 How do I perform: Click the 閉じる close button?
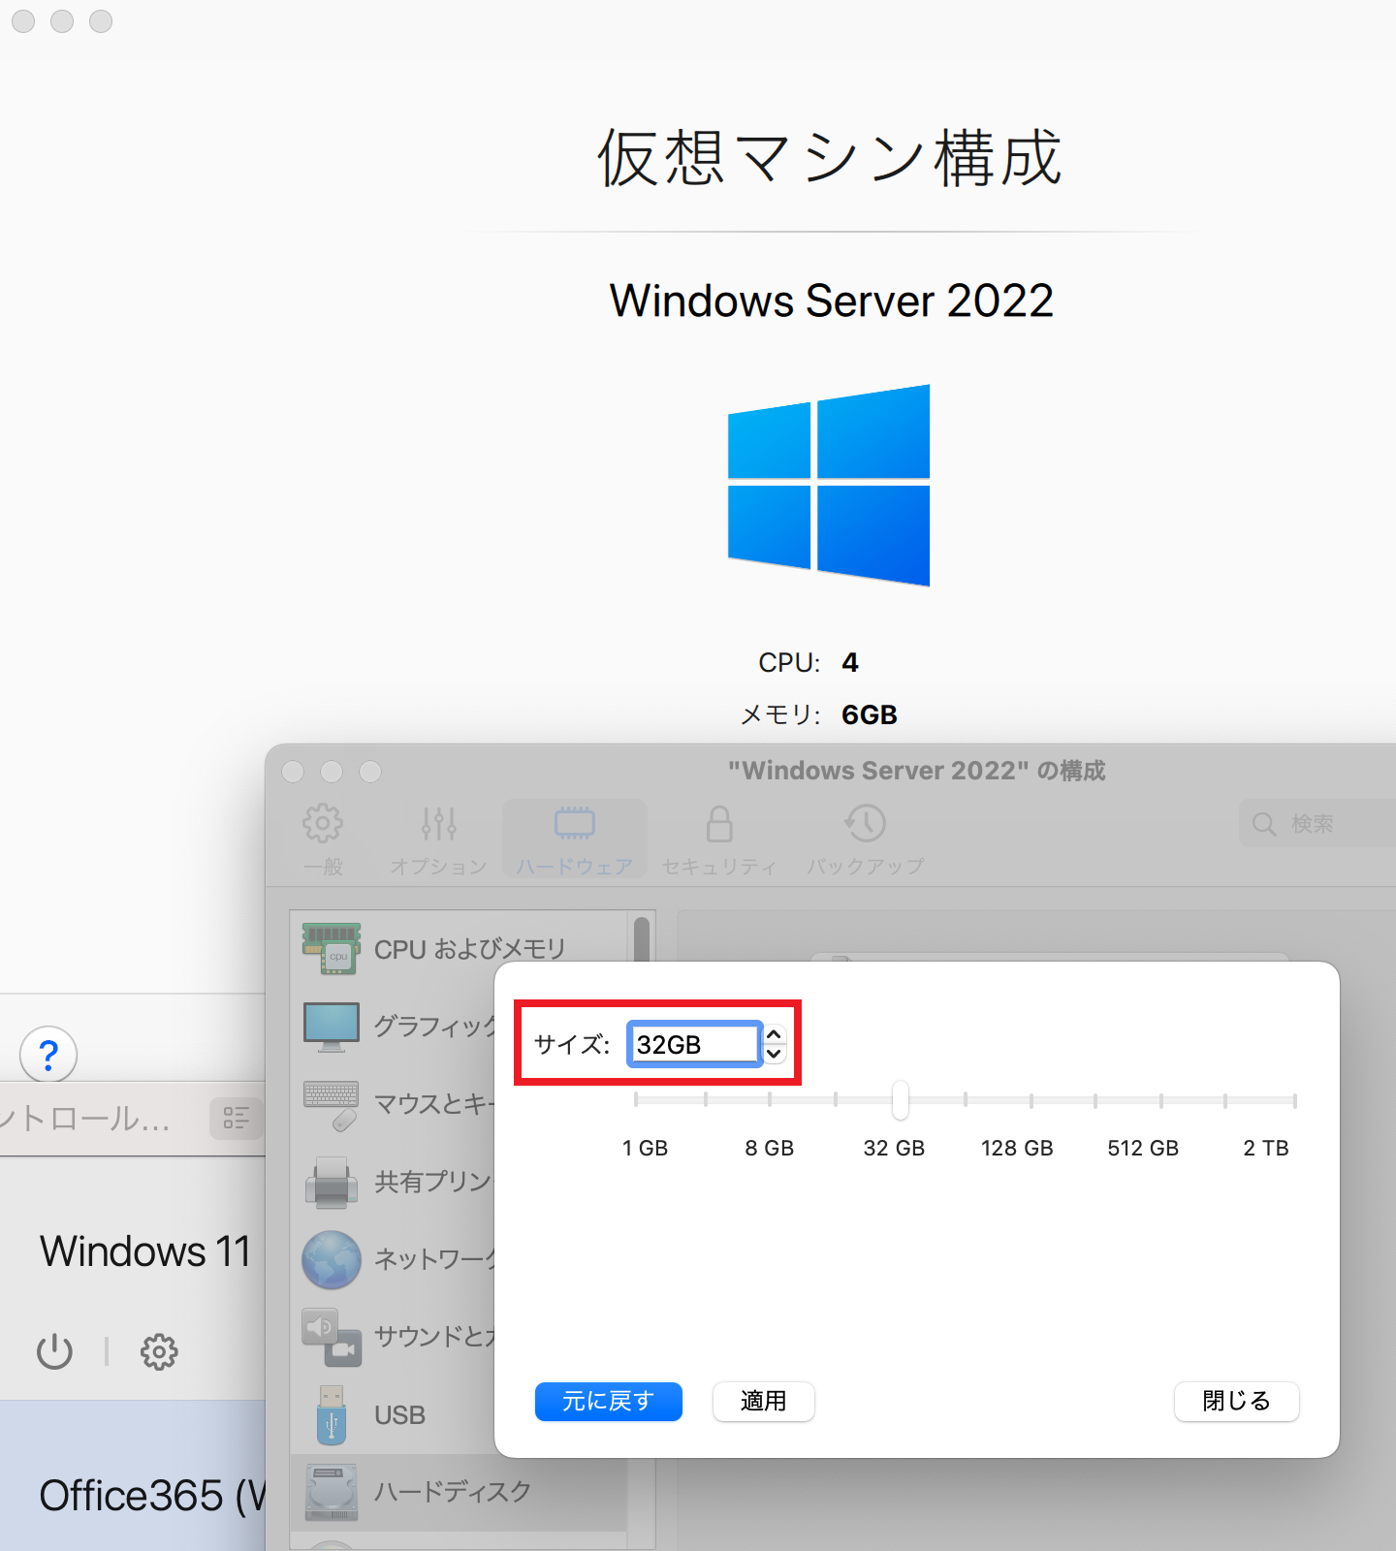coord(1237,1401)
